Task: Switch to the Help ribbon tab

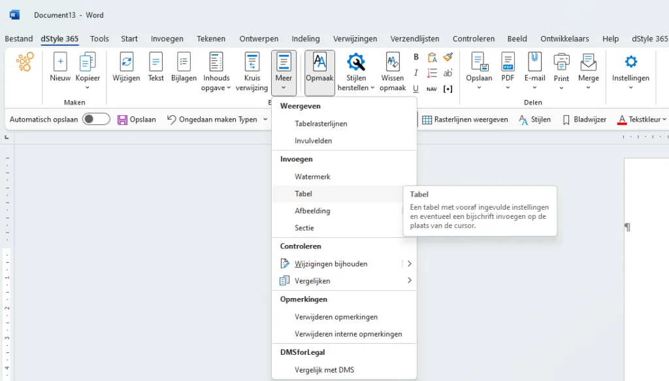Action: (611, 39)
